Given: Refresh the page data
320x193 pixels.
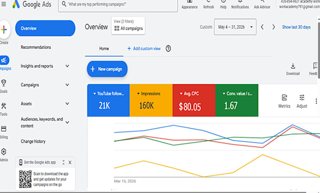Looking at the screenshot, I should point(208,5).
